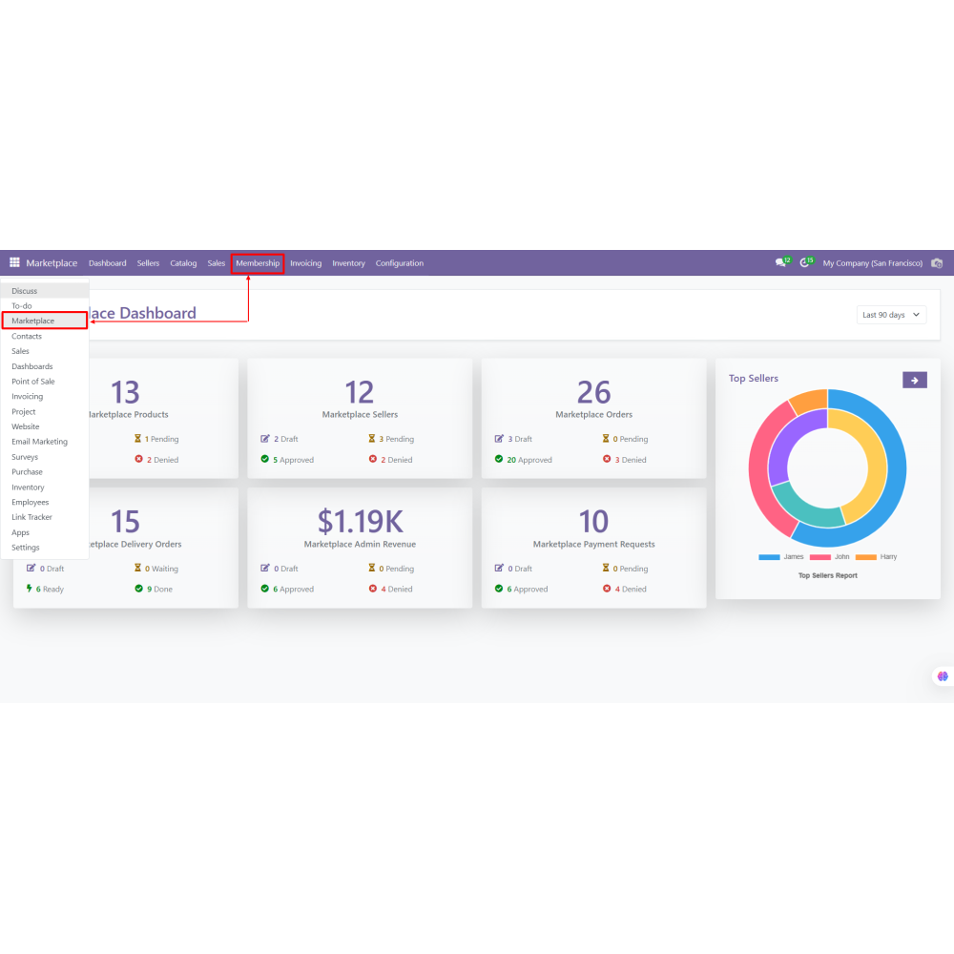Click the camera icon in the top bar
This screenshot has width=954, height=954.
point(937,263)
